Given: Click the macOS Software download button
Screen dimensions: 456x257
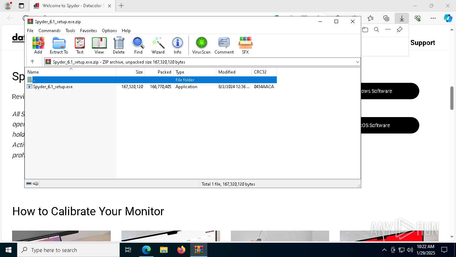Looking at the screenshot, I should tap(390, 125).
